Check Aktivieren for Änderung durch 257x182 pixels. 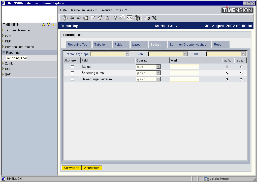click(72, 73)
